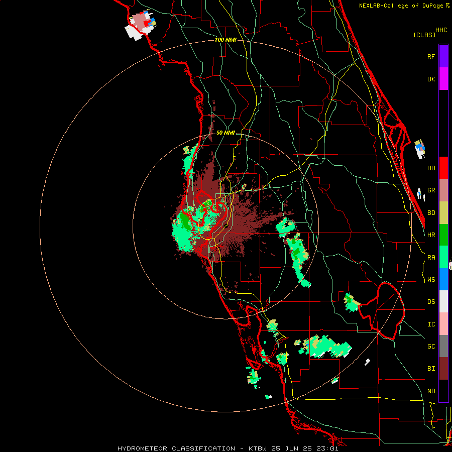This screenshot has height=452, width=452.
Task: Click the "RA" legend label
Action: (x=431, y=258)
